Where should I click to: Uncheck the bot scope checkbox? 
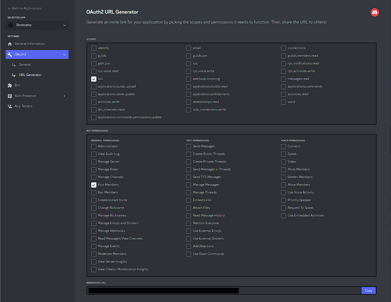pyautogui.click(x=94, y=79)
